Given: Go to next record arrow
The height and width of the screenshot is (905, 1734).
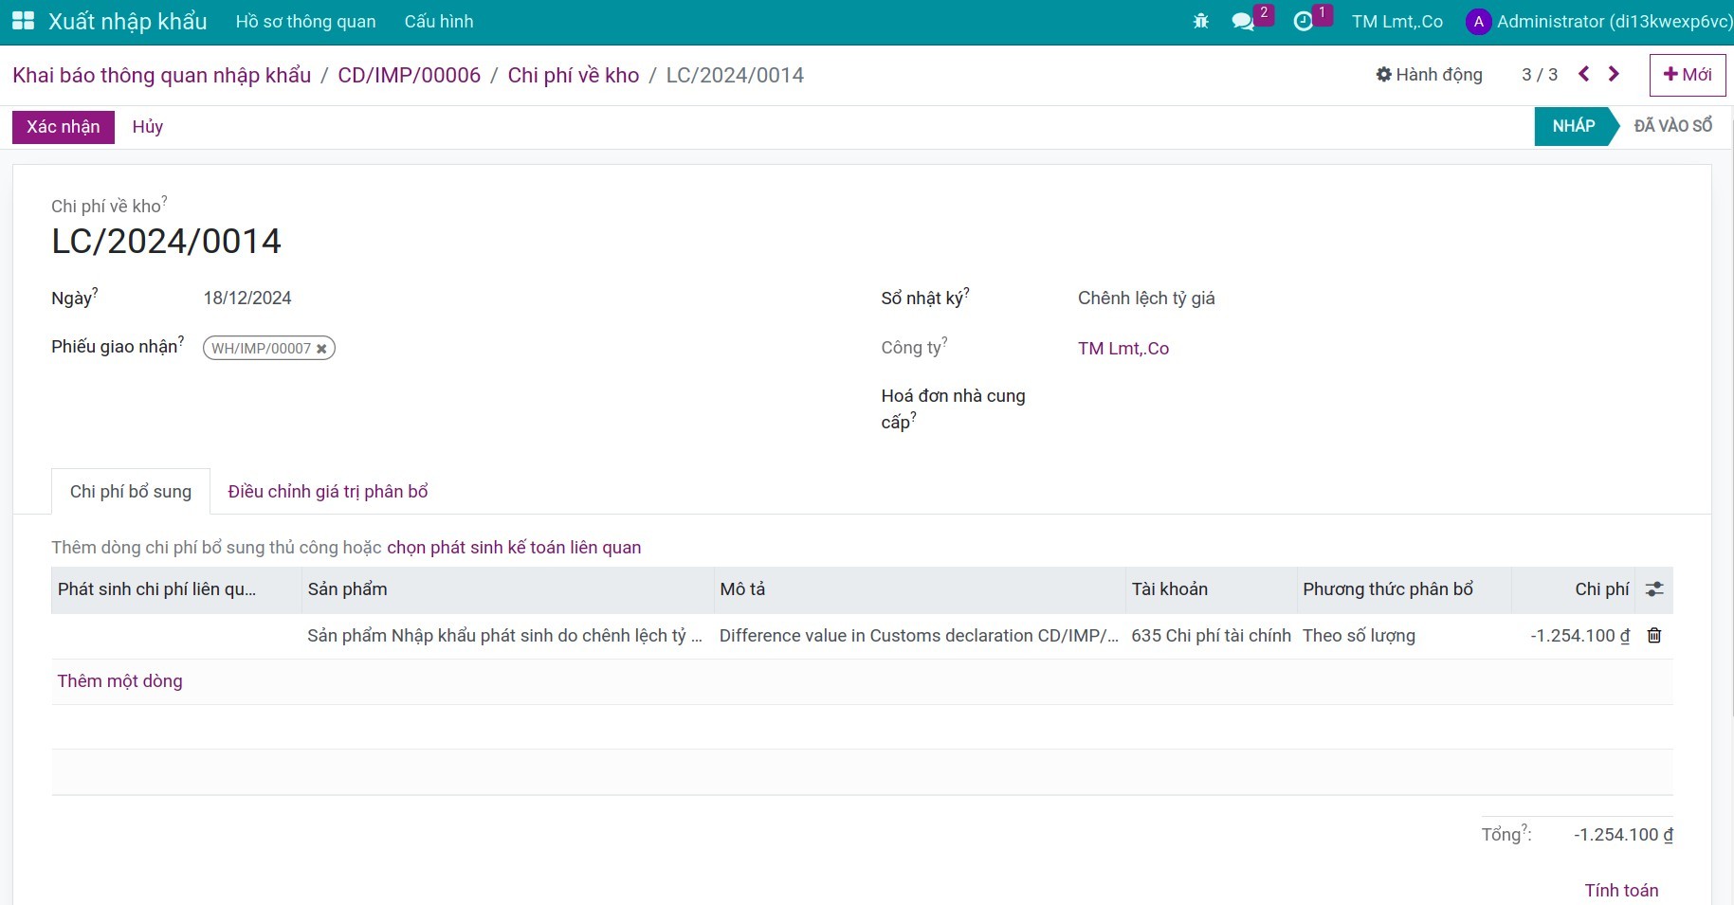Looking at the screenshot, I should point(1614,74).
